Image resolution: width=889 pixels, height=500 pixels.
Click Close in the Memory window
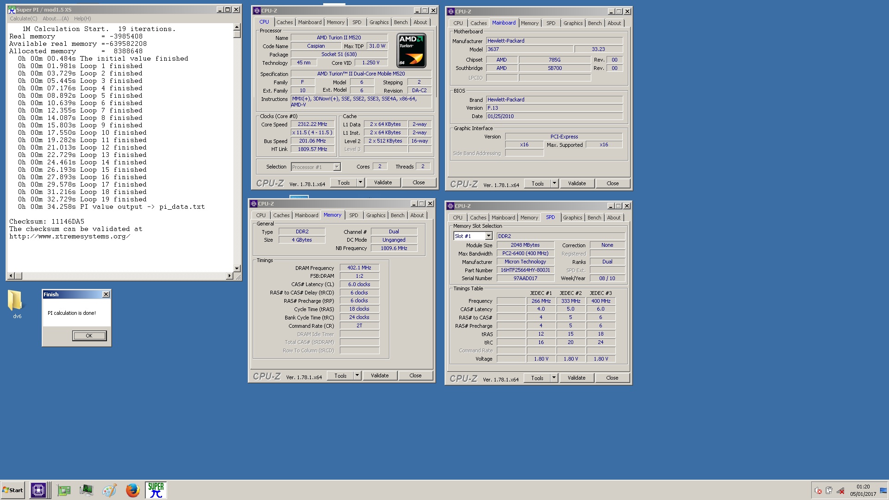(x=415, y=375)
